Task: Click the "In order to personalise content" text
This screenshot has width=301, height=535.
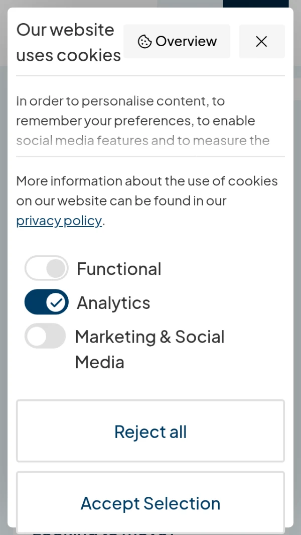Action: coord(120,101)
